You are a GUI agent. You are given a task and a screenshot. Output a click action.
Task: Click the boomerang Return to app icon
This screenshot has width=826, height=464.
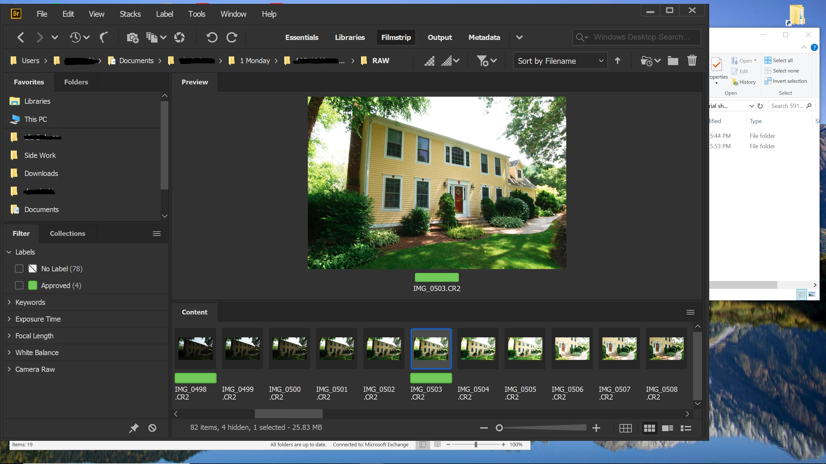click(104, 37)
